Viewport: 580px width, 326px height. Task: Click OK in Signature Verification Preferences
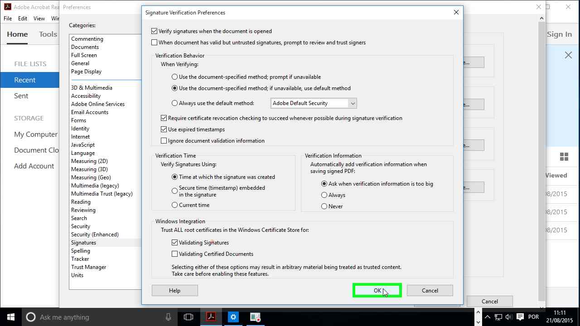(x=377, y=291)
